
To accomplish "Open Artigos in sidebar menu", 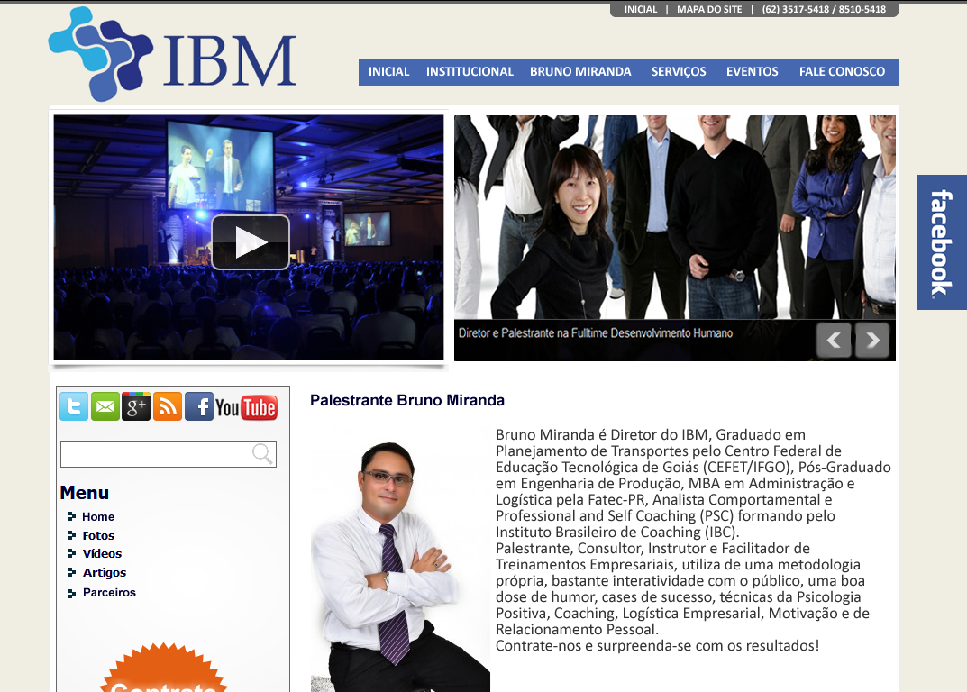I will point(105,573).
